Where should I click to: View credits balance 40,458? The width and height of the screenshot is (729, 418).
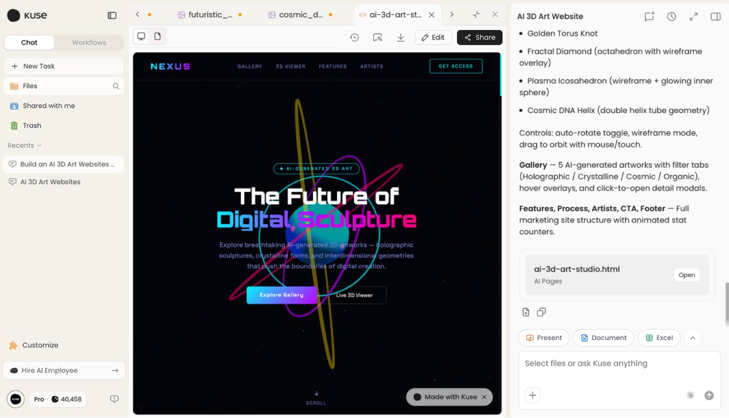(67, 399)
